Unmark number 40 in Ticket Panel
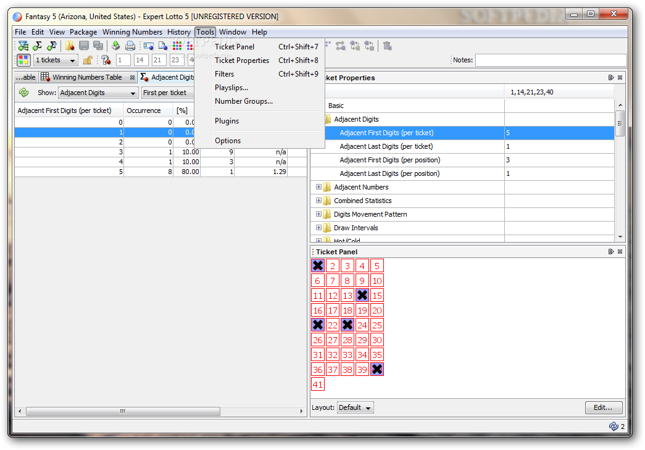Image resolution: width=645 pixels, height=450 pixels. 377,369
